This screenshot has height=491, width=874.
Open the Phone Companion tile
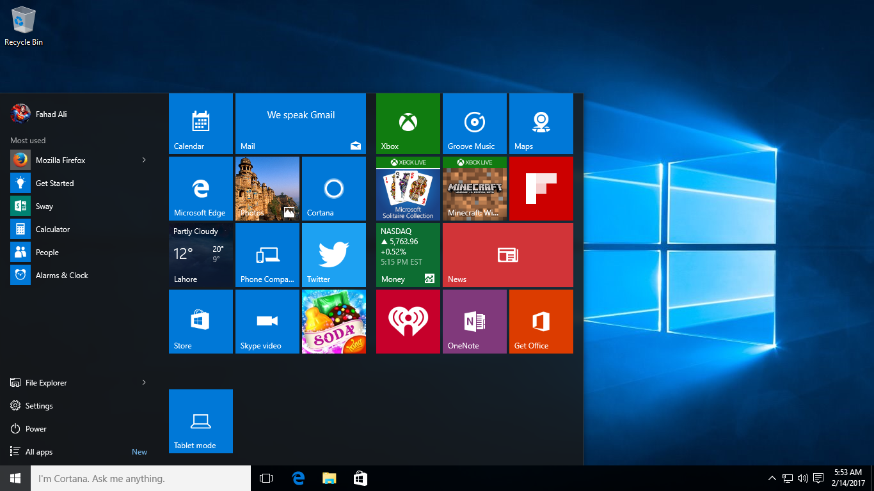click(x=267, y=255)
